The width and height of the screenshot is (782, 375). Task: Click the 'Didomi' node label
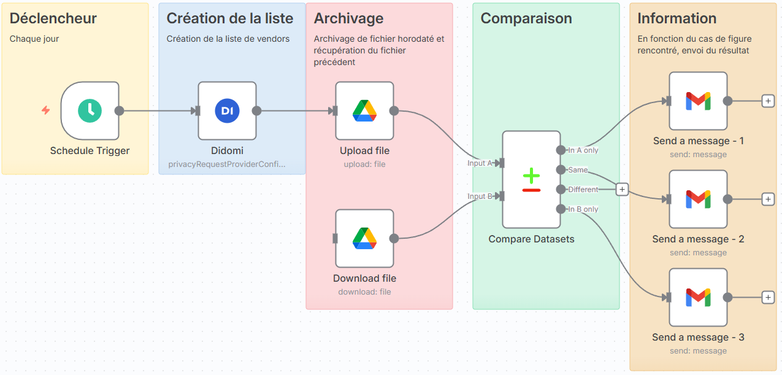[x=227, y=150]
